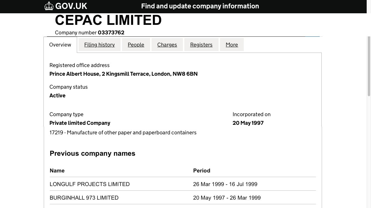Click the Previous company names heading
The width and height of the screenshot is (371, 208).
[x=92, y=153]
